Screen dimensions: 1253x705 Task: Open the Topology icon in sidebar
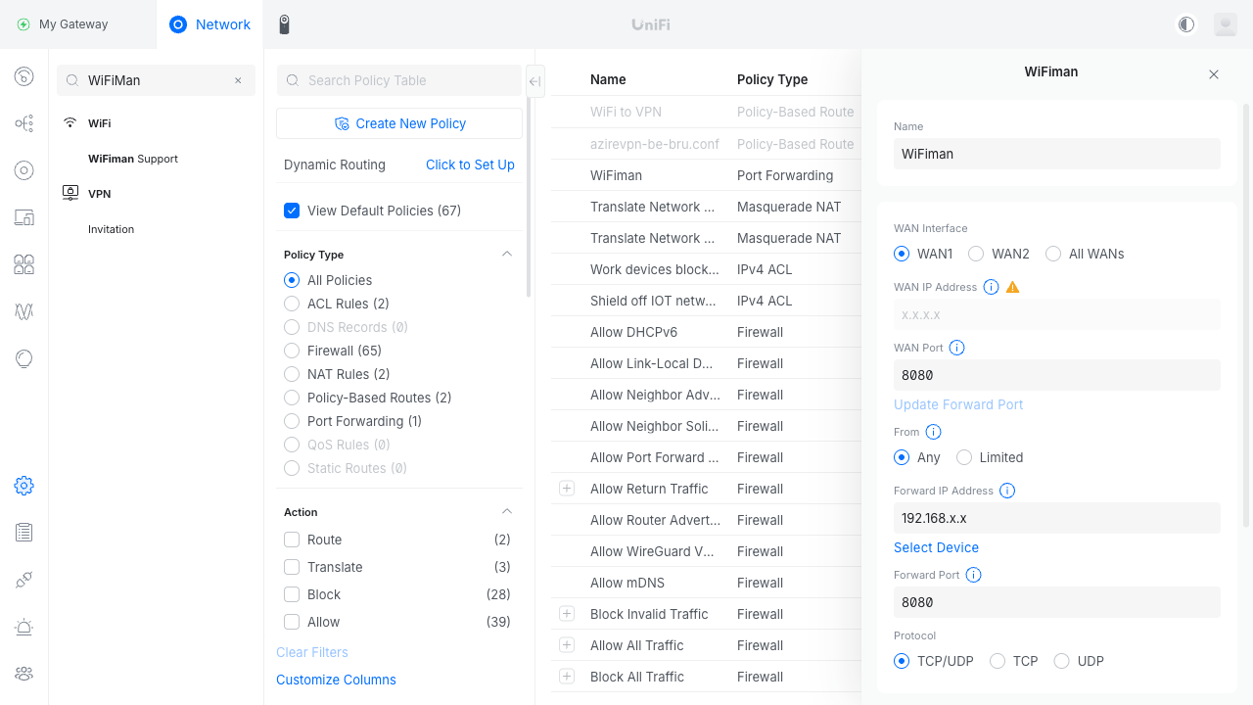pos(24,123)
